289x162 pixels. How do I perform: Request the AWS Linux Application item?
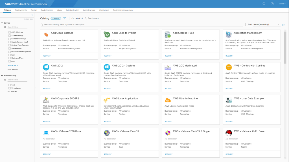point(108,121)
